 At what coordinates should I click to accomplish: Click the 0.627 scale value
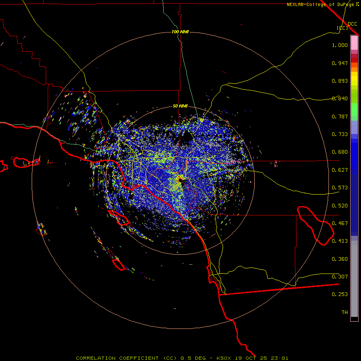340,170
